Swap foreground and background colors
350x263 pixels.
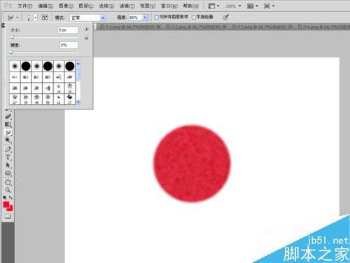pos(10,198)
